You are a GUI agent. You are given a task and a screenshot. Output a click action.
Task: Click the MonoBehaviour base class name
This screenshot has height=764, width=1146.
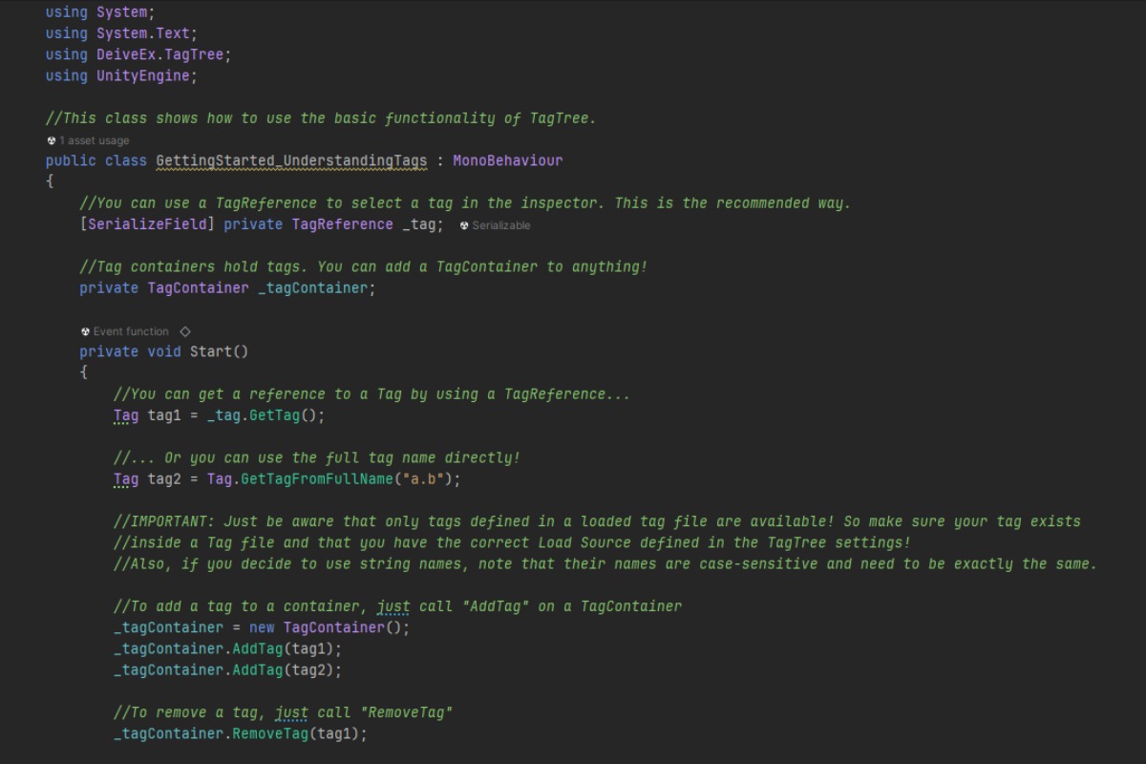point(507,160)
